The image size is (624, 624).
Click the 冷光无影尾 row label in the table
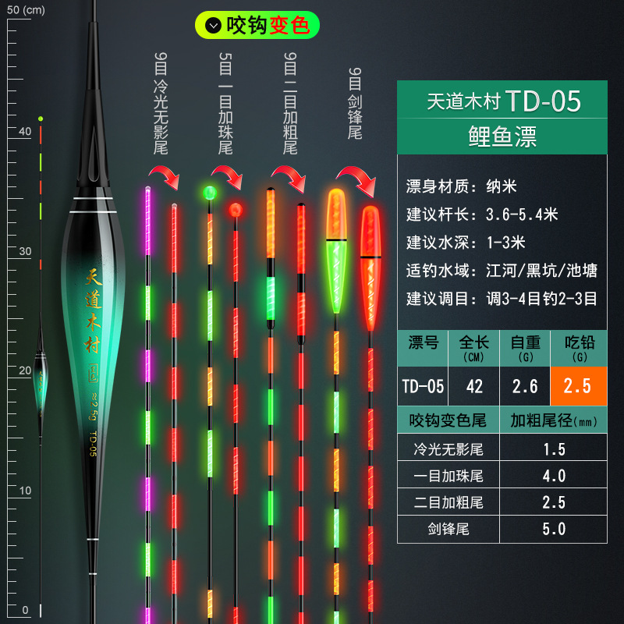[x=448, y=449]
